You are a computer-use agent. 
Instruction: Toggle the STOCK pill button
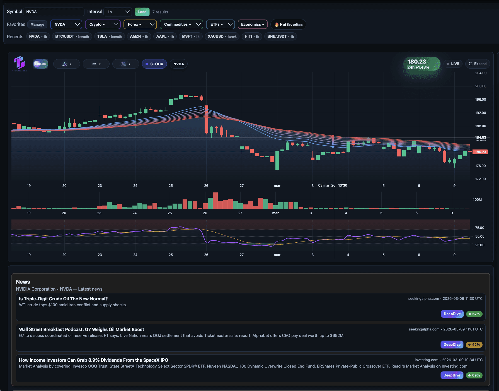click(154, 64)
